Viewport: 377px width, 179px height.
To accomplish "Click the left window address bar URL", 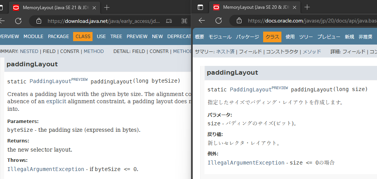I will pos(104,21).
